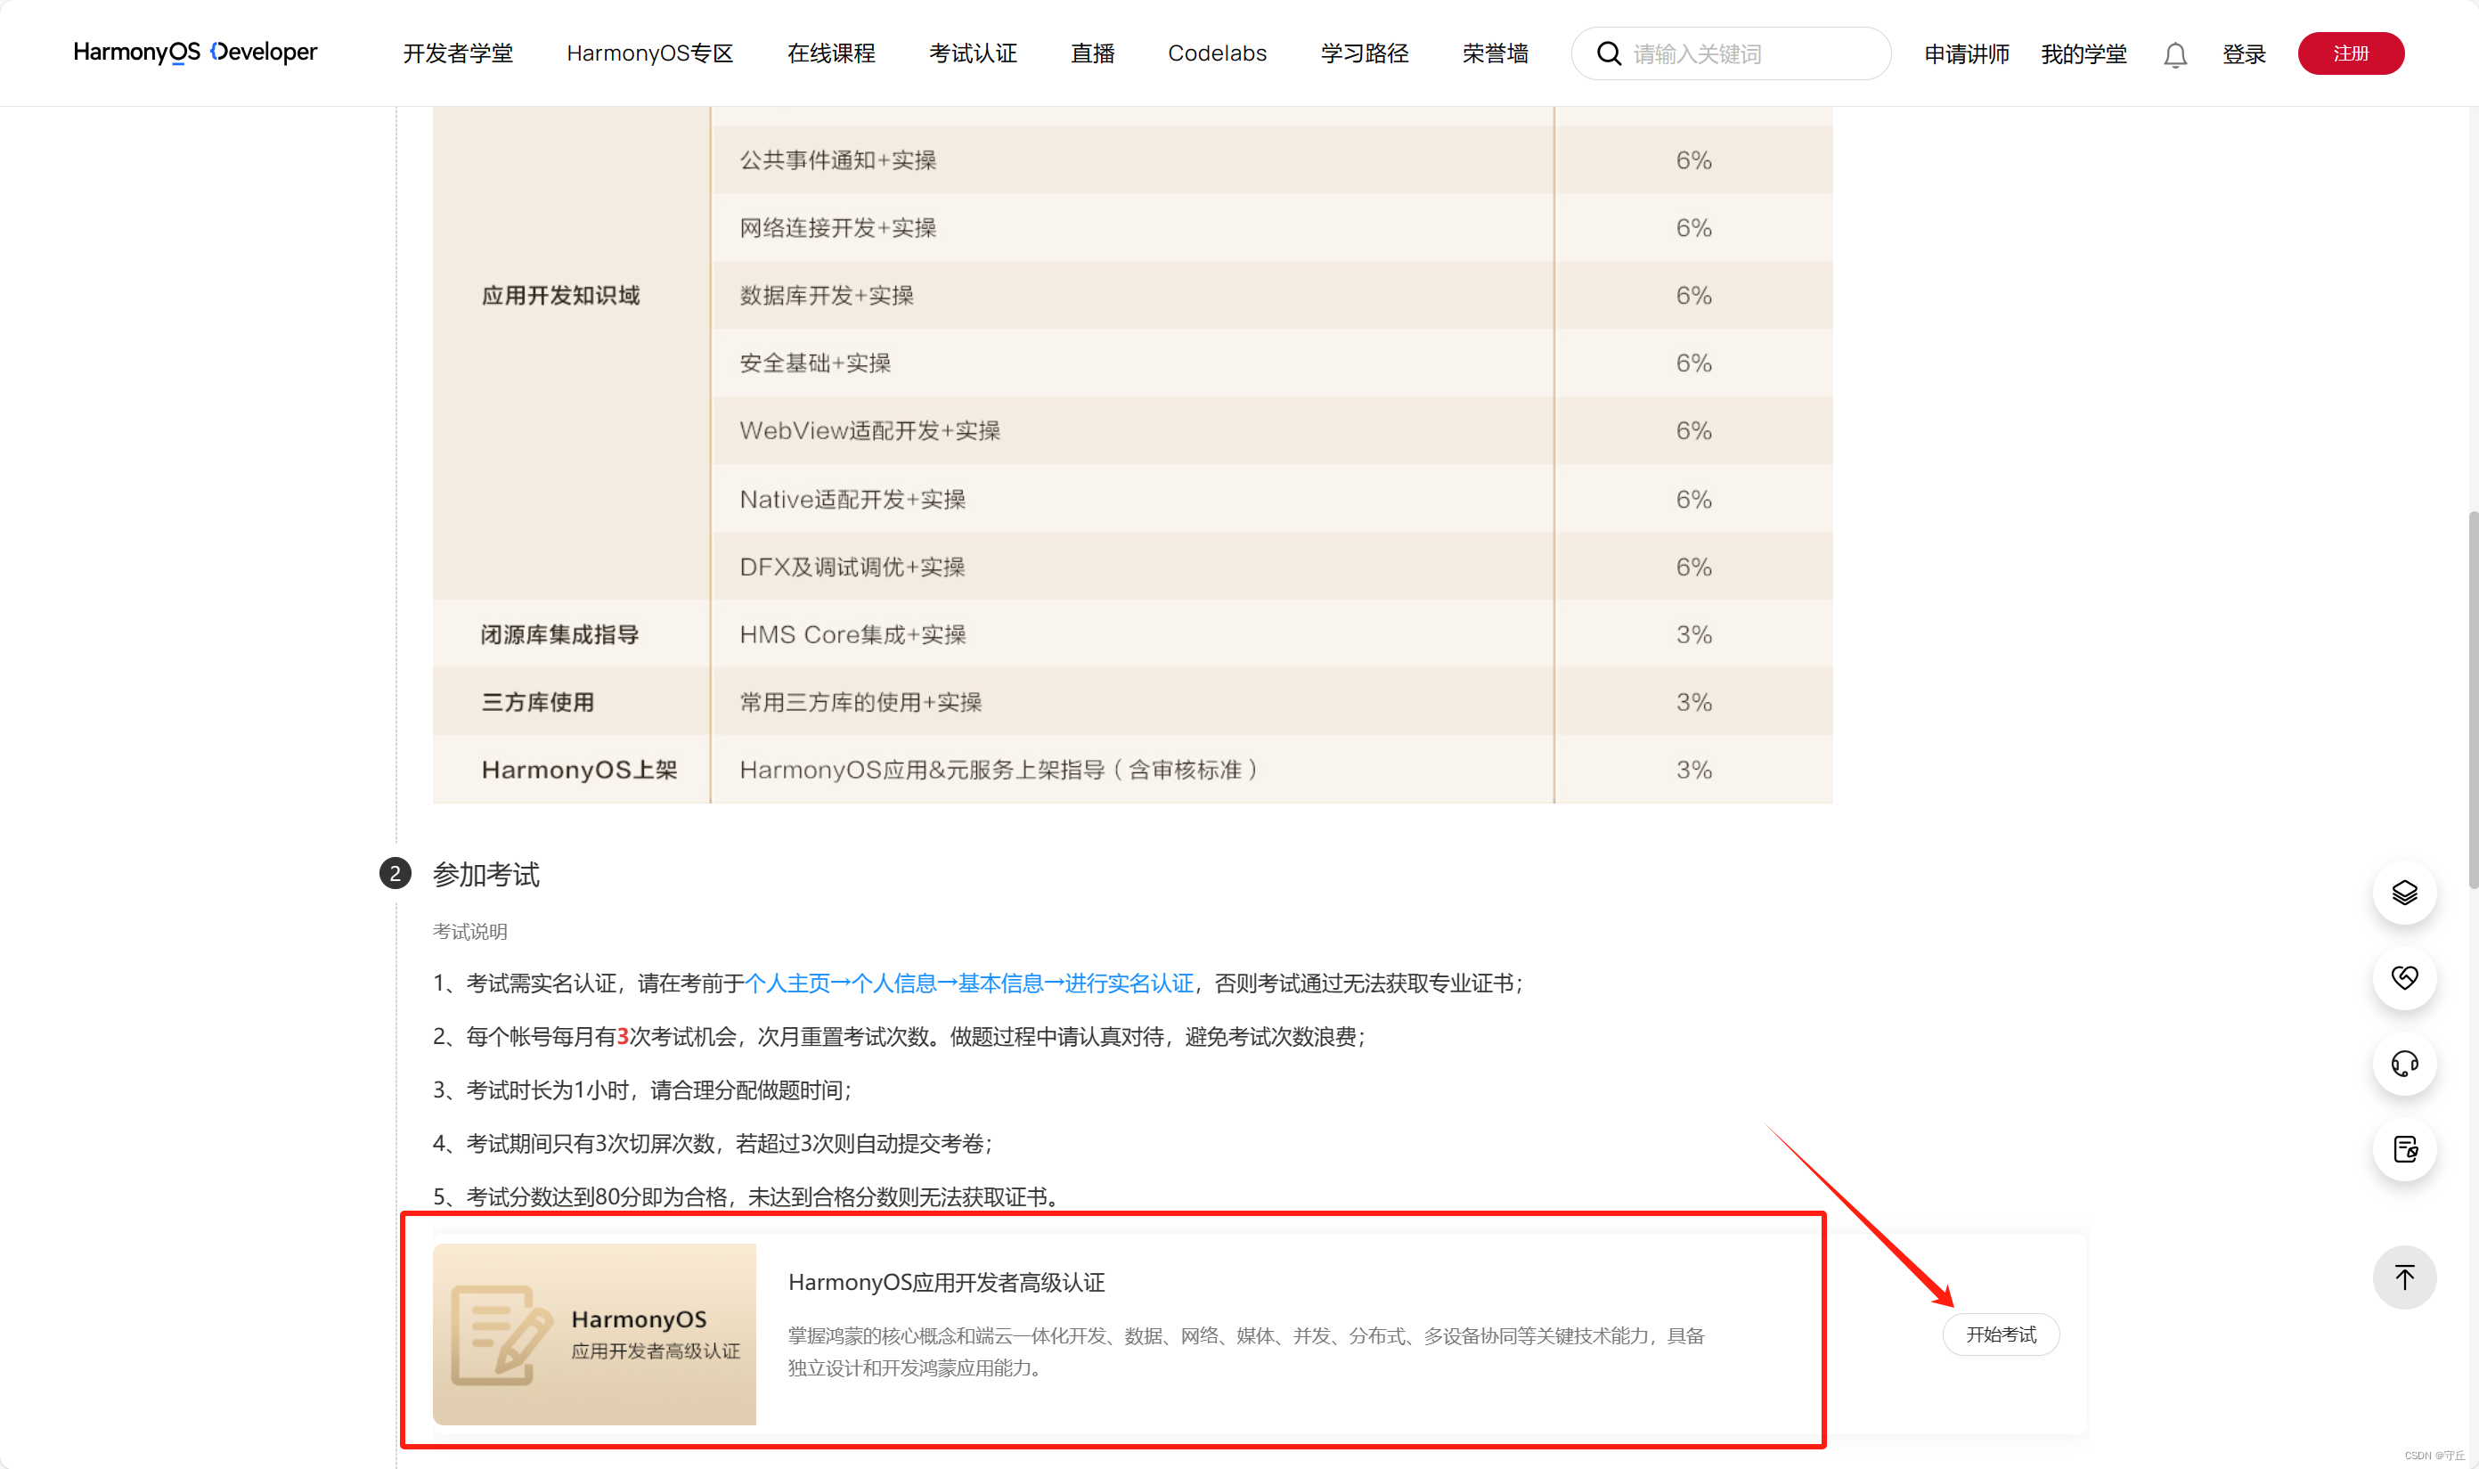Image resolution: width=2479 pixels, height=1469 pixels.
Task: Click the 考试说明 label
Action: tap(469, 932)
